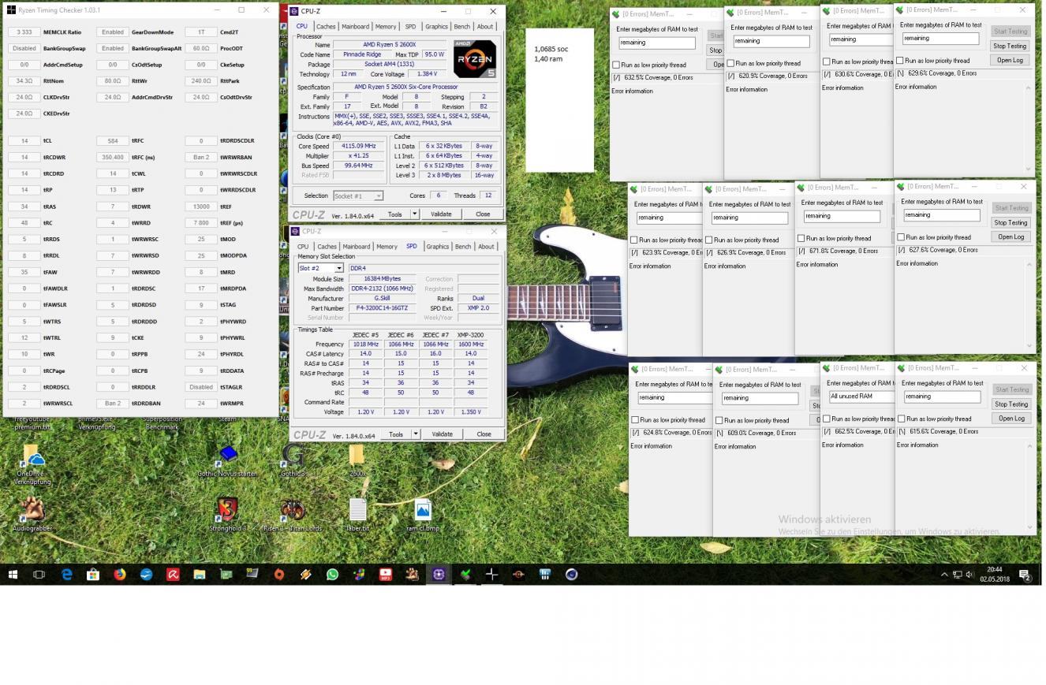Click Open Log in the 627.6% Coverage MemTest
Image resolution: width=1046 pixels, height=685 pixels.
1011,236
